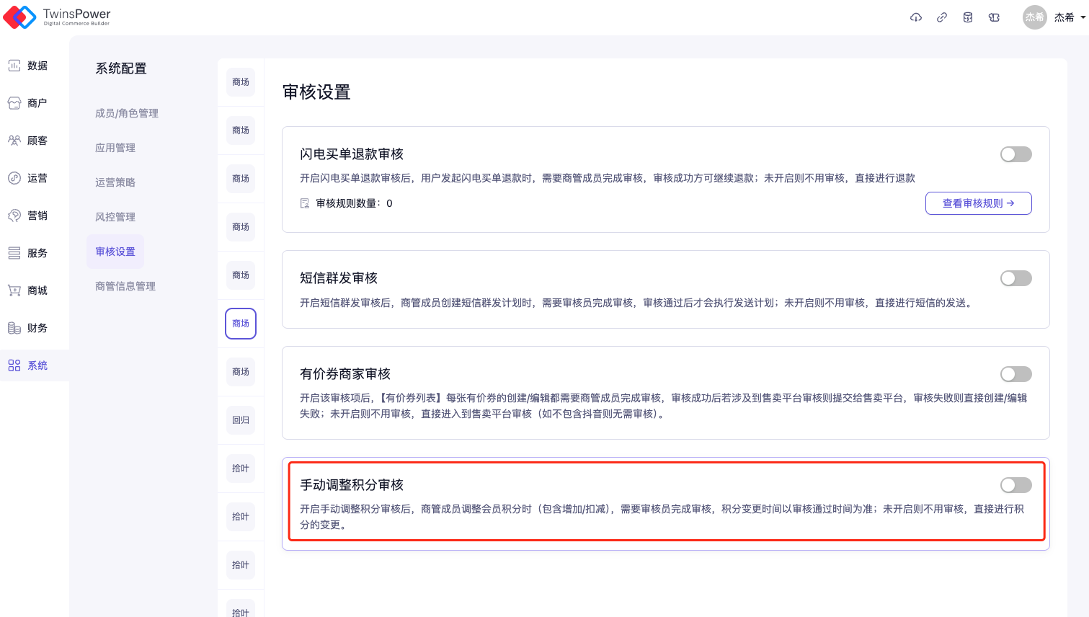Click the puzzle piece icon in header
1089x617 pixels.
pos(994,17)
